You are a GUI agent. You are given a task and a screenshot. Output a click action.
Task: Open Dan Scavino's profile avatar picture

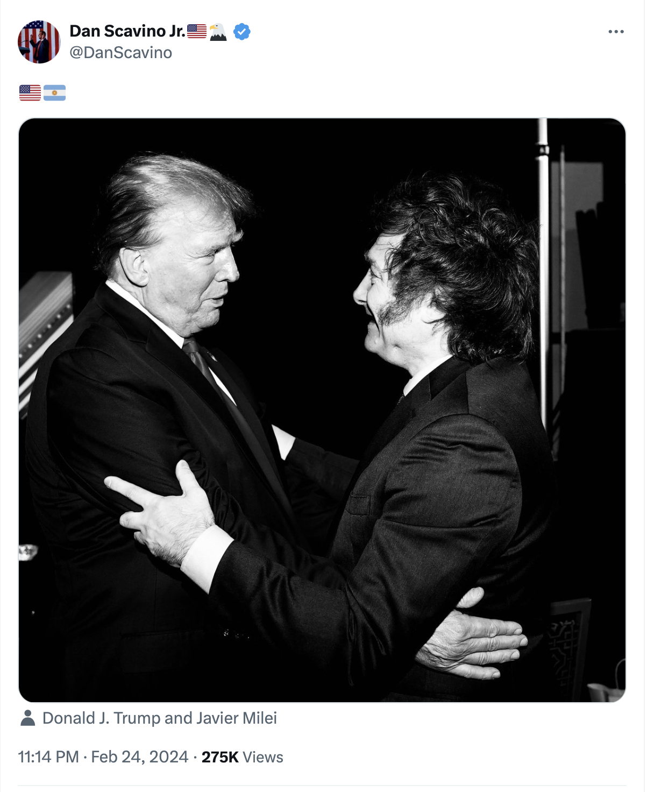pyautogui.click(x=39, y=42)
